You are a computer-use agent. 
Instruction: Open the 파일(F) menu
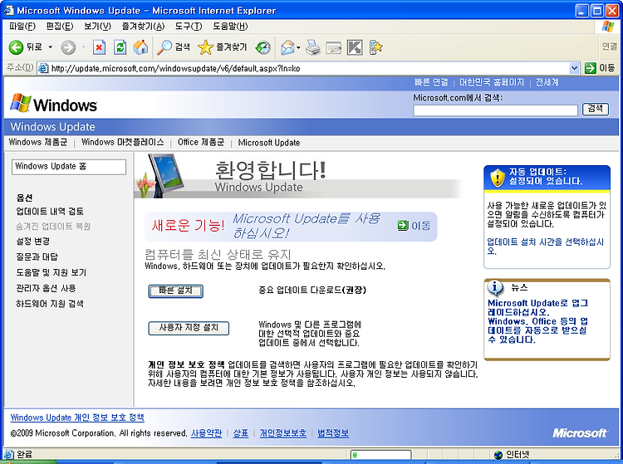22,27
